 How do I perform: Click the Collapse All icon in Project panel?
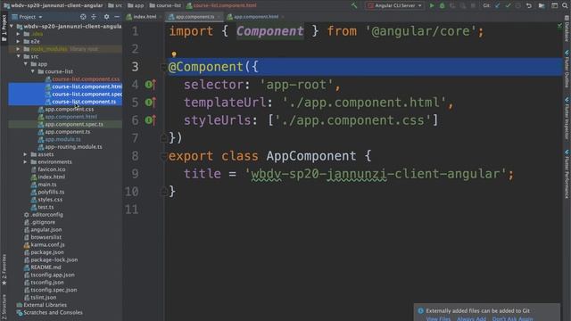pyautogui.click(x=94, y=17)
